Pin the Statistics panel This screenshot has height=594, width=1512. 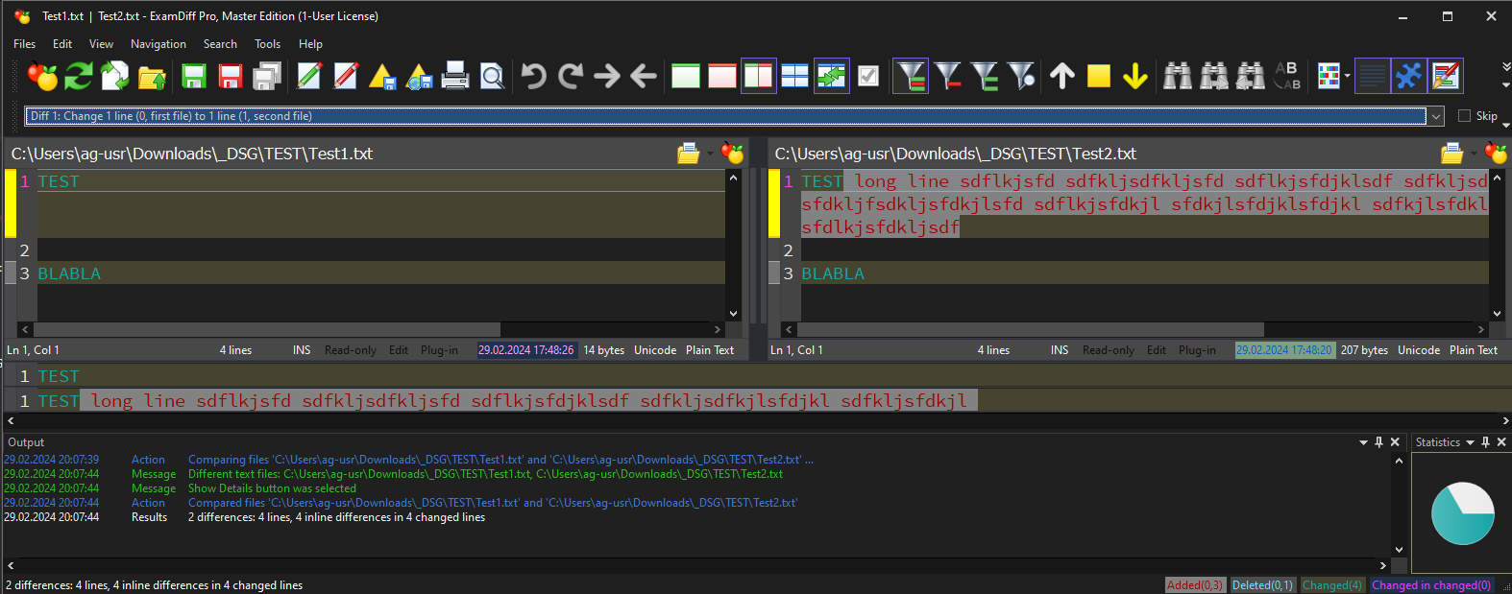coord(1485,442)
